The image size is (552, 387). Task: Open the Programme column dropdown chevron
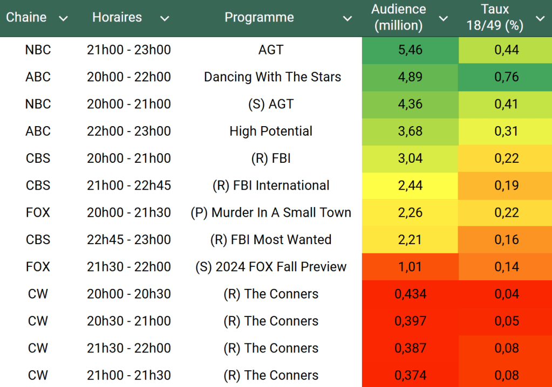pyautogui.click(x=347, y=18)
